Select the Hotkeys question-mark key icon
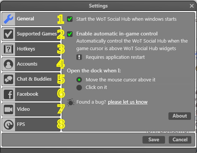This screenshot has width=197, height=153. (8, 49)
